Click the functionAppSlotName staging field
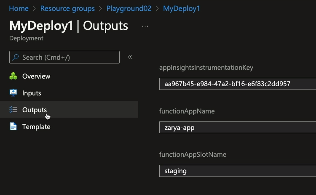316x195 pixels. pos(238,171)
